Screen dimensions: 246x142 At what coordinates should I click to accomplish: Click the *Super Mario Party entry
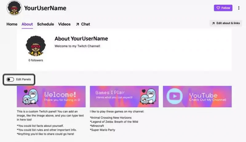tap(102, 130)
